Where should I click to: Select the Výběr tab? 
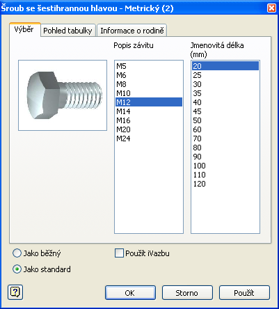pyautogui.click(x=24, y=29)
